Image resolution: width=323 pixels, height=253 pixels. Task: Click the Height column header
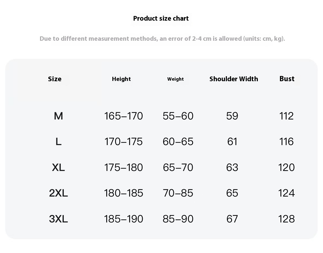click(121, 79)
